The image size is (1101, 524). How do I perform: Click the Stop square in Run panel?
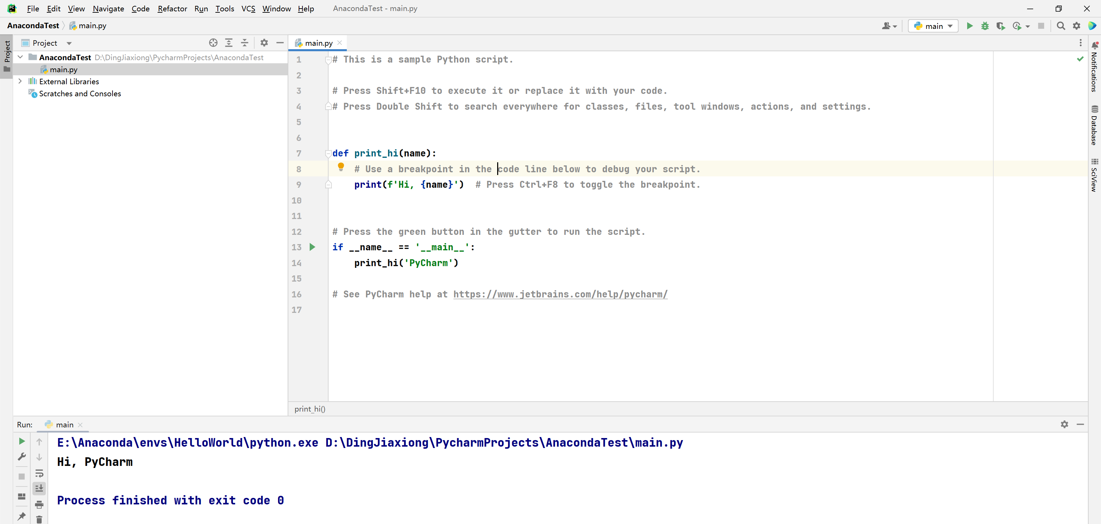tap(22, 477)
